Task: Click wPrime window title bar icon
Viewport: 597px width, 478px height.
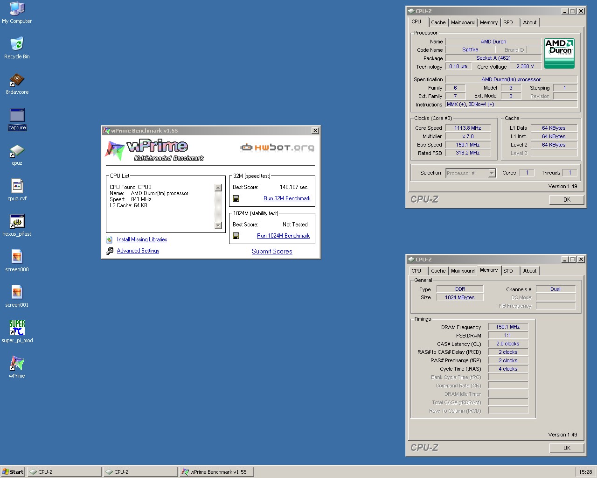Action: [x=107, y=131]
